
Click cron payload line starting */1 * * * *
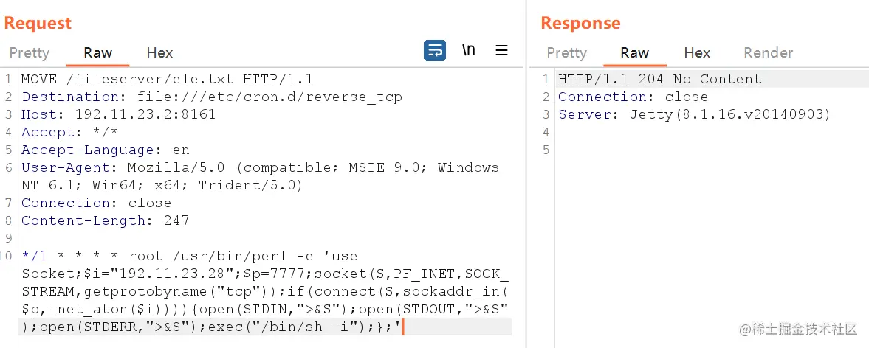pos(190,256)
